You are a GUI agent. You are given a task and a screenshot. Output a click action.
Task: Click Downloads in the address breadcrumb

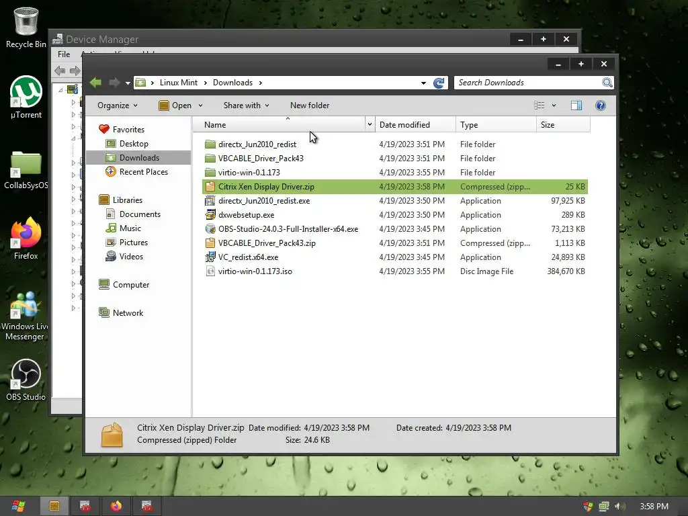coord(232,83)
